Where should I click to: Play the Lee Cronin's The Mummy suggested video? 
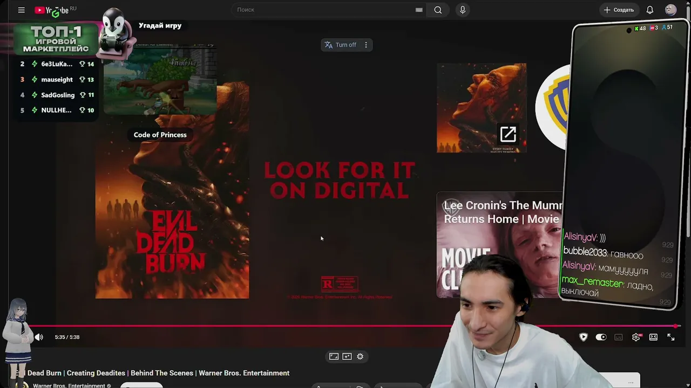pos(500,245)
